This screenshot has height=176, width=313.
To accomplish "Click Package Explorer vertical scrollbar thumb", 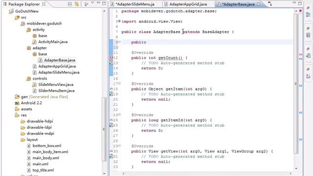I will click(x=104, y=129).
